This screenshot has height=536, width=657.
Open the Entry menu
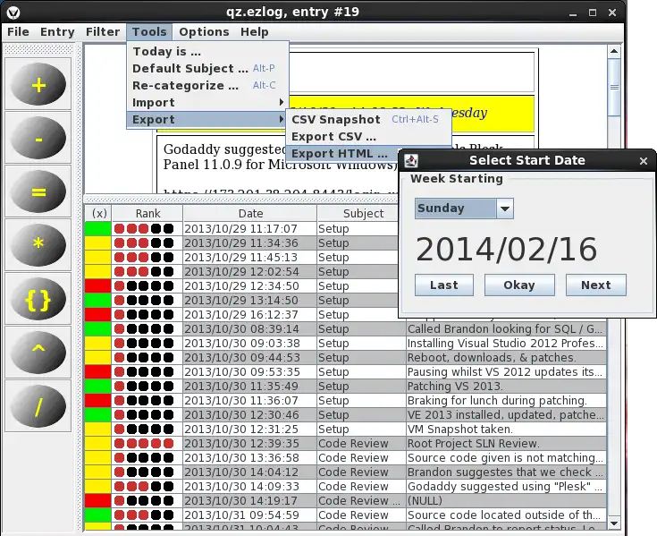[57, 32]
